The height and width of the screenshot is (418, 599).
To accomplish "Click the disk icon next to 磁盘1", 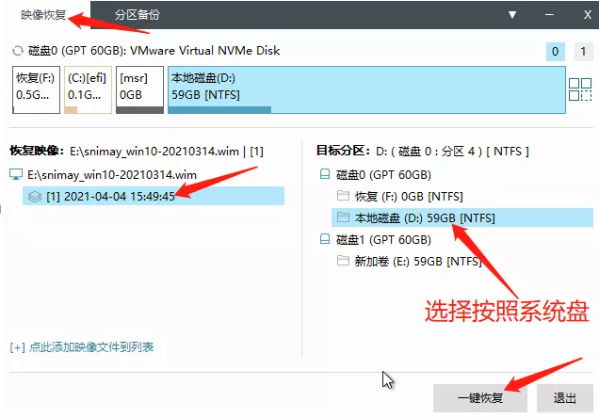I will click(x=325, y=239).
